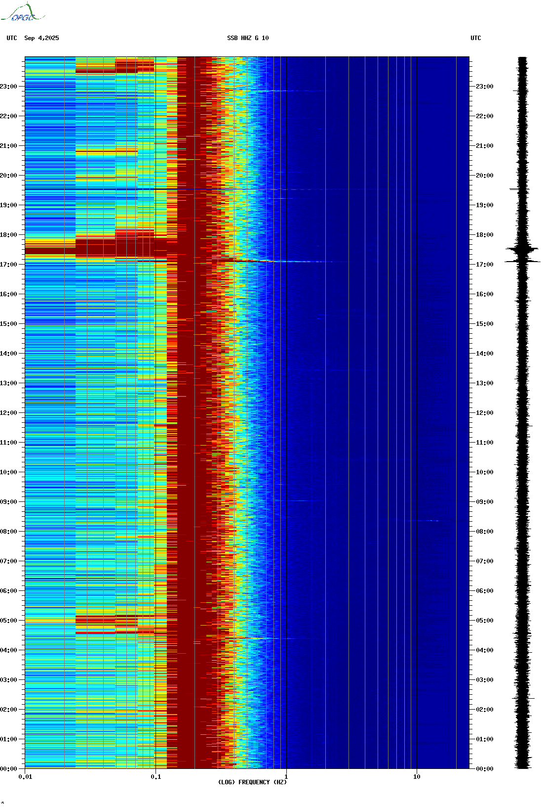This screenshot has height=808, width=544.
Task: Click the UTC label above the right time axis
Action: (x=475, y=38)
